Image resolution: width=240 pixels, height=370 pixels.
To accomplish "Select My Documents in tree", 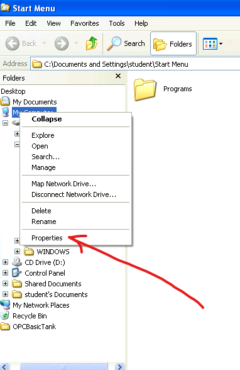I will [x=35, y=102].
